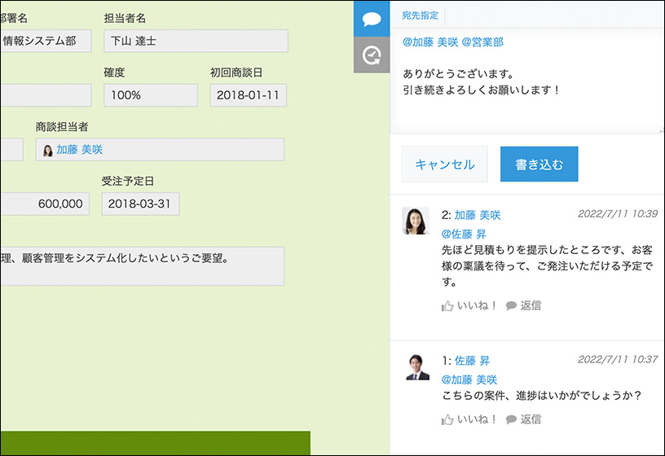Click into comment text area with ありがとうございます
This screenshot has width=665, height=456.
pyautogui.click(x=526, y=81)
